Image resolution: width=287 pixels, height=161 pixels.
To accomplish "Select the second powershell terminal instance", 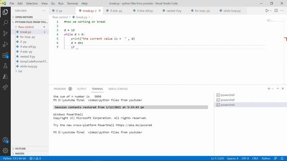I will [250, 100].
